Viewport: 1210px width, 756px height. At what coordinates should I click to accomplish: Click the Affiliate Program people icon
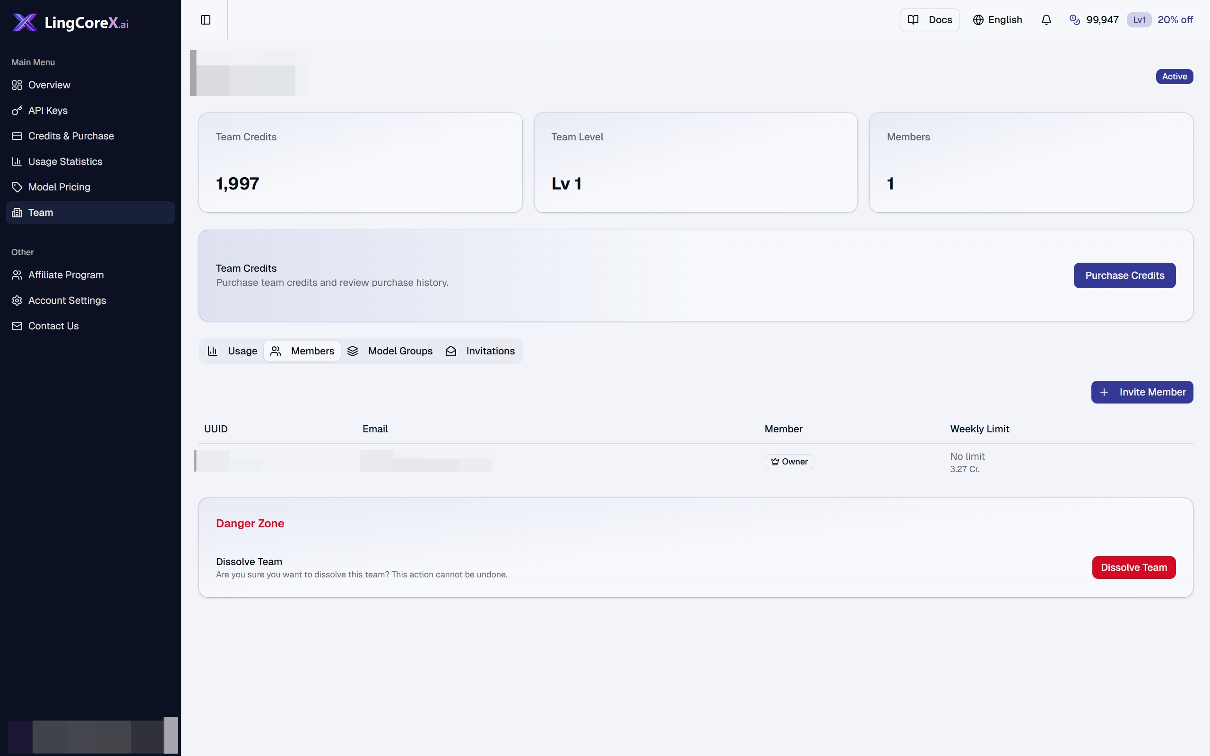coord(17,275)
